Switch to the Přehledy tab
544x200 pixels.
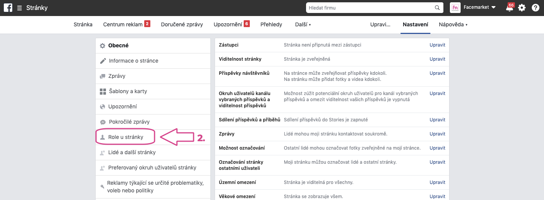coord(271,24)
